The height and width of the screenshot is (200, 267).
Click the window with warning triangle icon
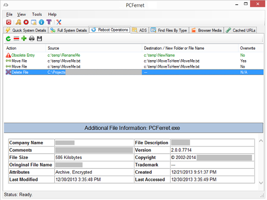(34, 22)
